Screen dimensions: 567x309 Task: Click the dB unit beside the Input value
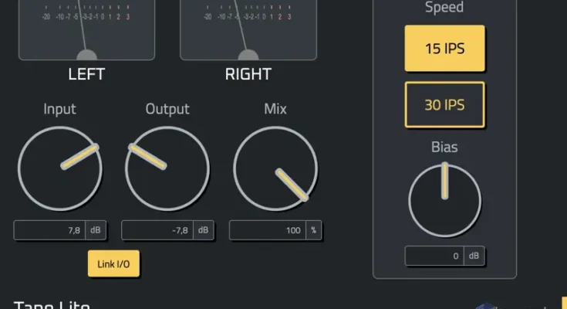96,230
